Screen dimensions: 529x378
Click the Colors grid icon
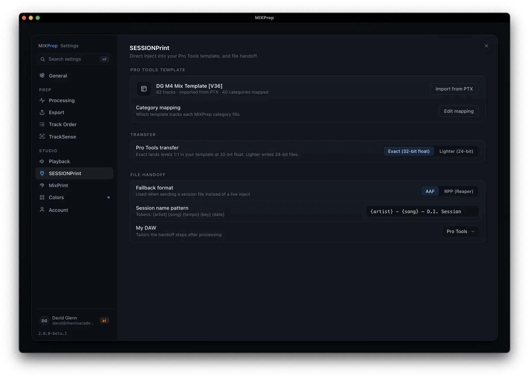click(42, 197)
